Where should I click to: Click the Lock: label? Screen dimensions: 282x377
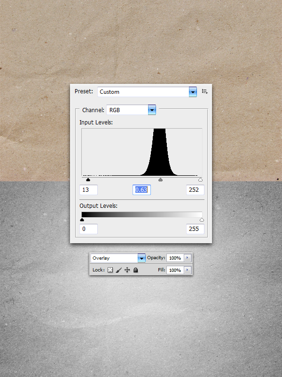99,270
